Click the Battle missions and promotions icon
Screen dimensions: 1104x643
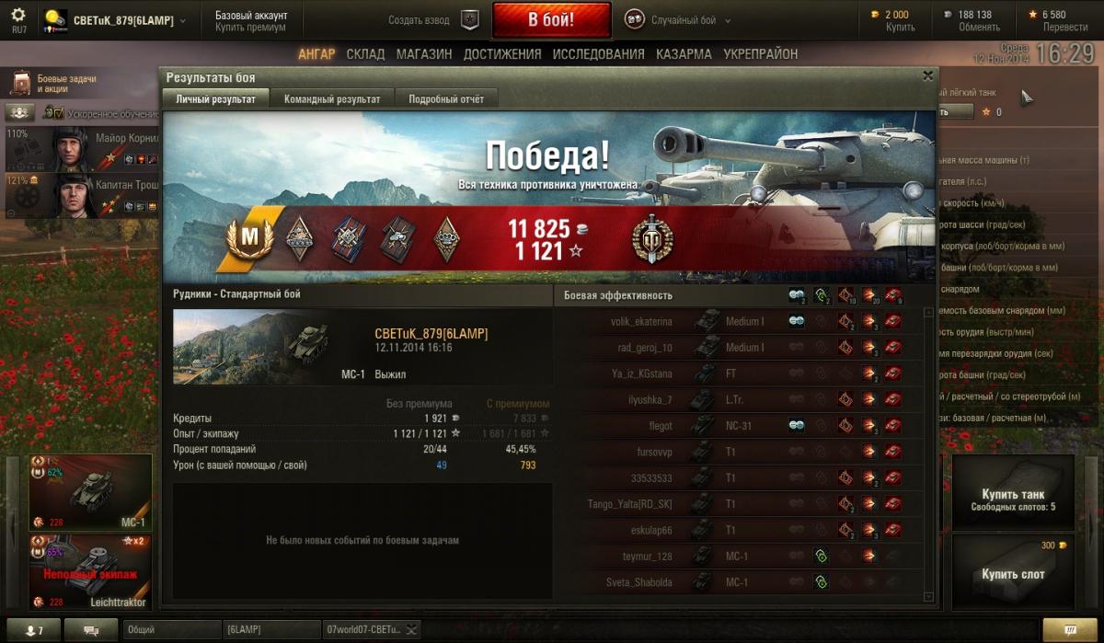pyautogui.click(x=20, y=84)
